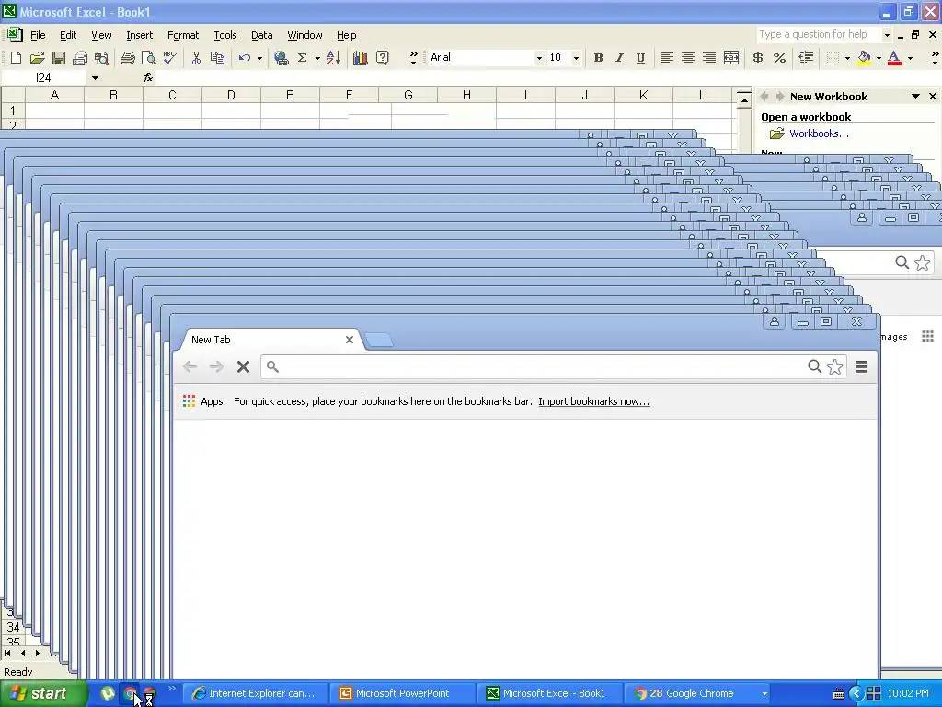Apply Percent Style format

pos(779,58)
